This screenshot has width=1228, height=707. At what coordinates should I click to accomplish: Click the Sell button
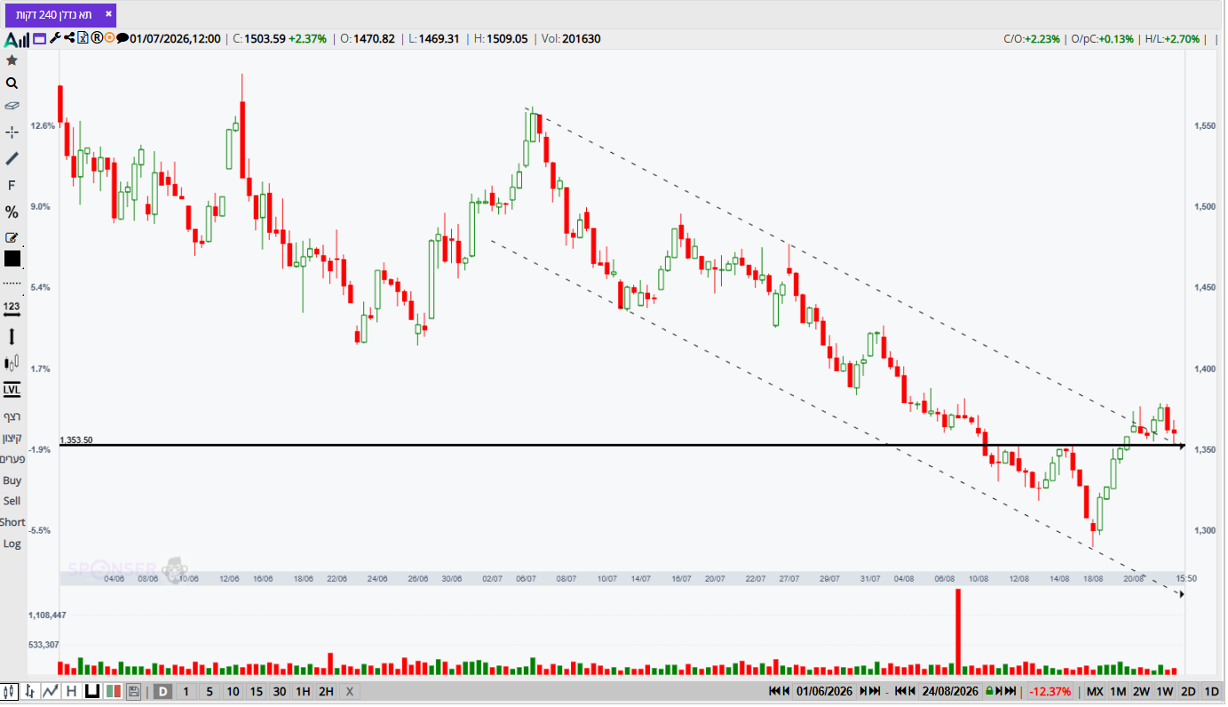tap(12, 501)
